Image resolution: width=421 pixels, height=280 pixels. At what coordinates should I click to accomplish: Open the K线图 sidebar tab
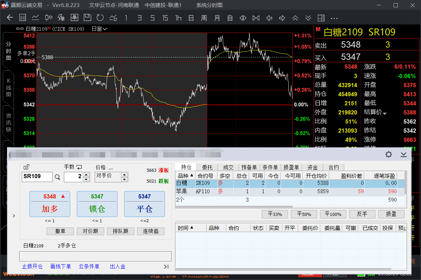click(8, 87)
